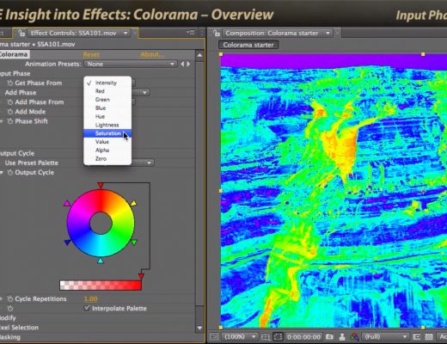The image size is (447, 344).
Task: Click Masking group label
Action: (10, 337)
